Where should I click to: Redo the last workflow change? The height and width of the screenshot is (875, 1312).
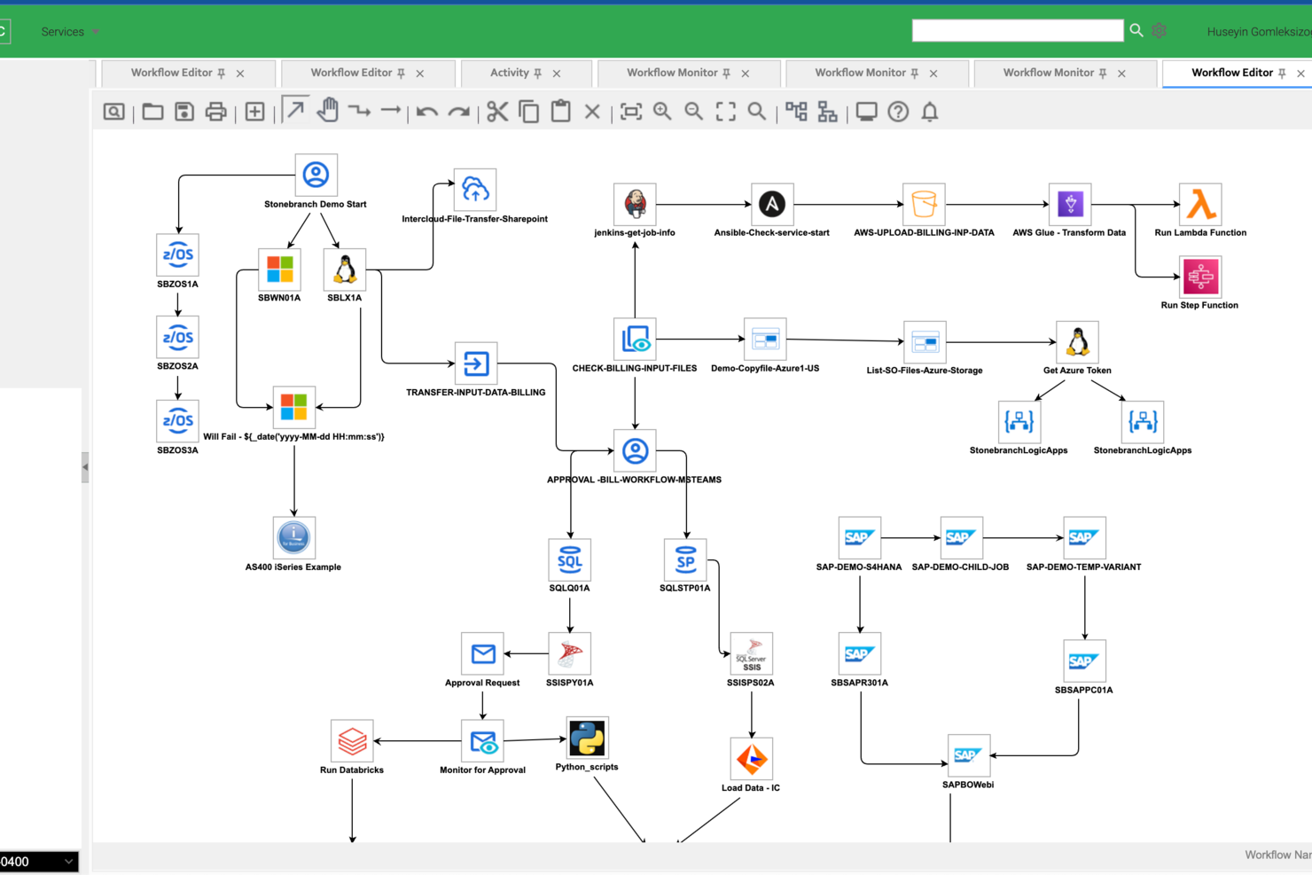tap(458, 112)
